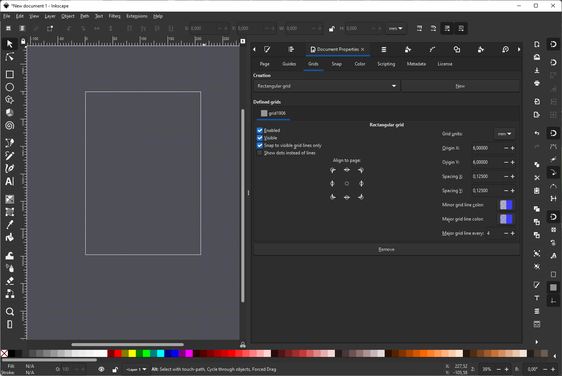Open the Measure tool

[9, 324]
